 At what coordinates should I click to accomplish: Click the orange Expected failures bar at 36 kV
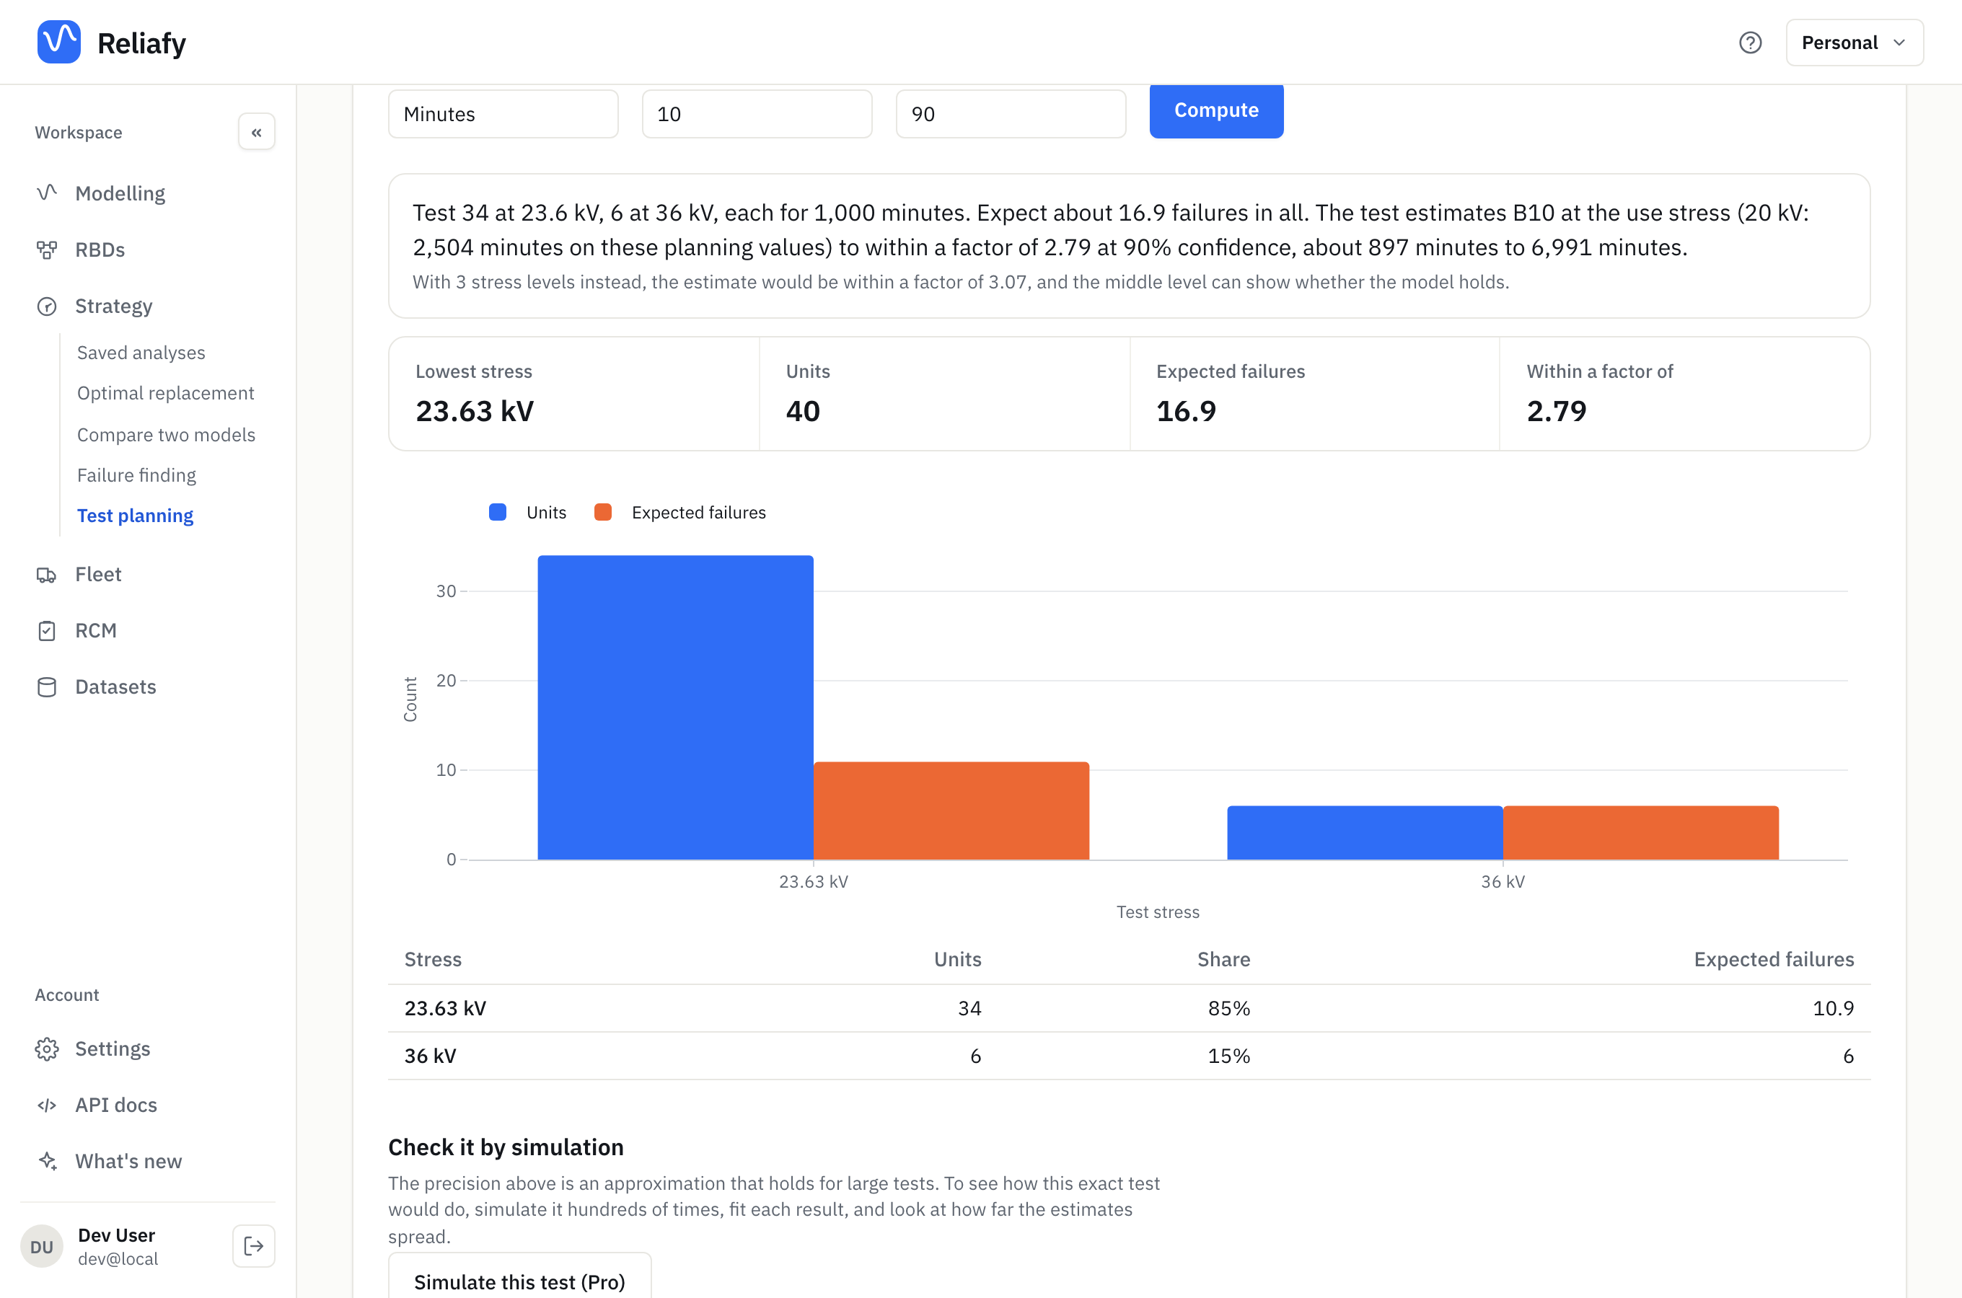tap(1641, 833)
